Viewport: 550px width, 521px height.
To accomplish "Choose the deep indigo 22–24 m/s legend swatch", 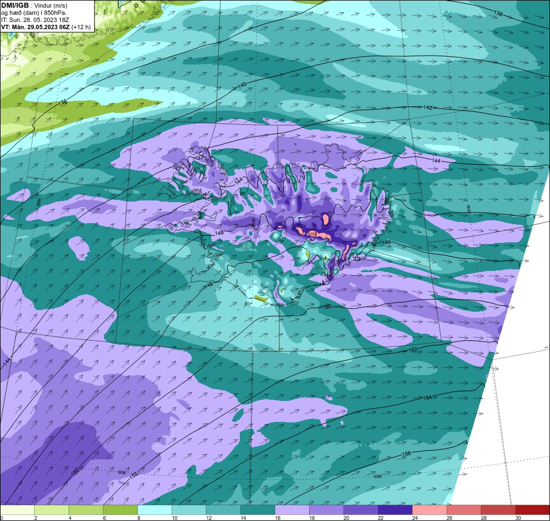I will pos(395,510).
